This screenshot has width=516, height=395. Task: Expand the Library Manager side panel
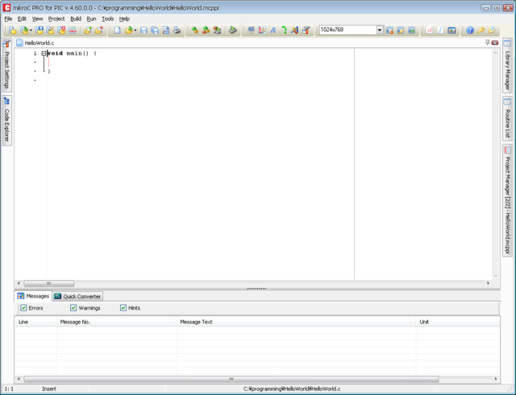click(507, 65)
